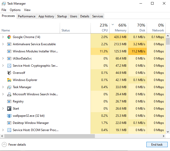Expand the Start process row
Screen dimensions: 170x151
pyautogui.click(x=3, y=109)
